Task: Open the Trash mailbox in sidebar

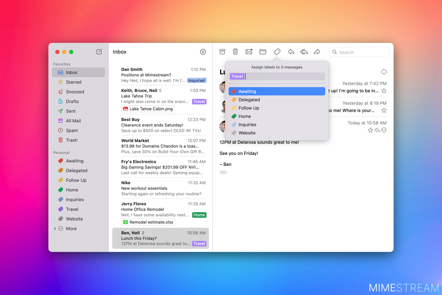Action: 78,140
